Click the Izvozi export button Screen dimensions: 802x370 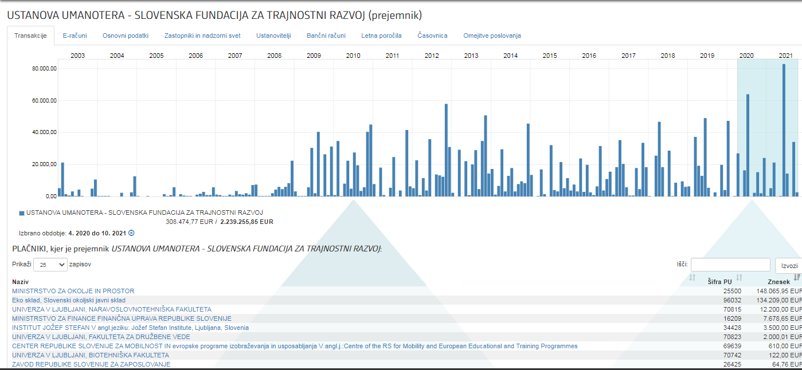pyautogui.click(x=789, y=266)
